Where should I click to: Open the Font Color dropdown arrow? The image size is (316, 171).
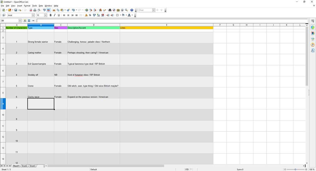coord(132,15)
